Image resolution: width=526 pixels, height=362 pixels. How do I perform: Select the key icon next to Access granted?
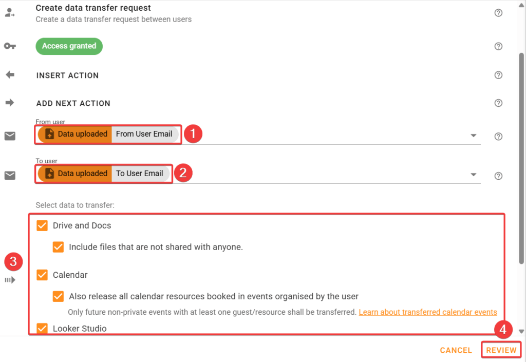click(9, 46)
